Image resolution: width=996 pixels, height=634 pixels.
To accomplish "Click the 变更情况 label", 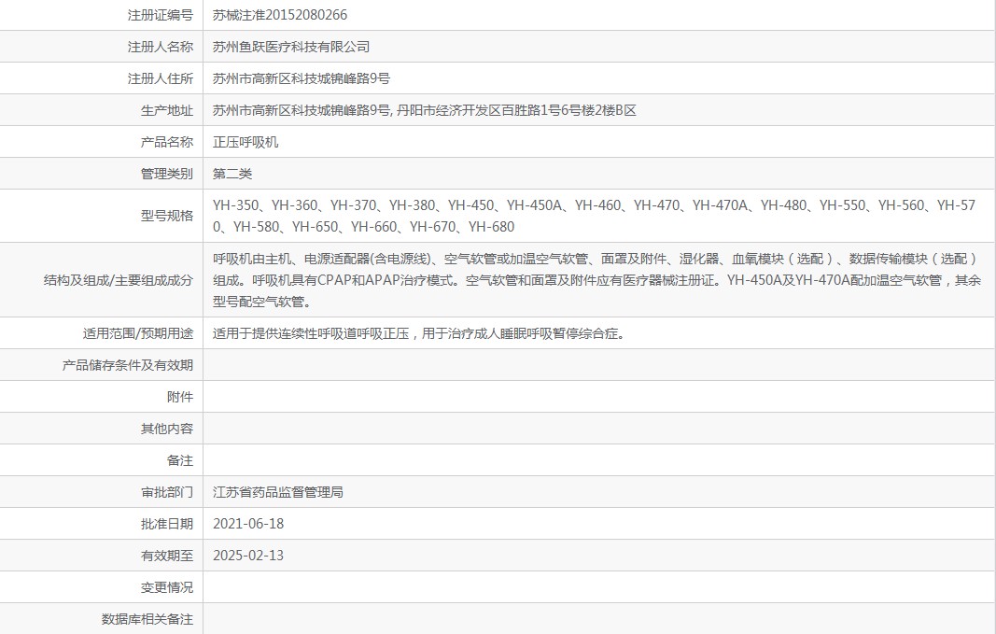I will pos(166,587).
